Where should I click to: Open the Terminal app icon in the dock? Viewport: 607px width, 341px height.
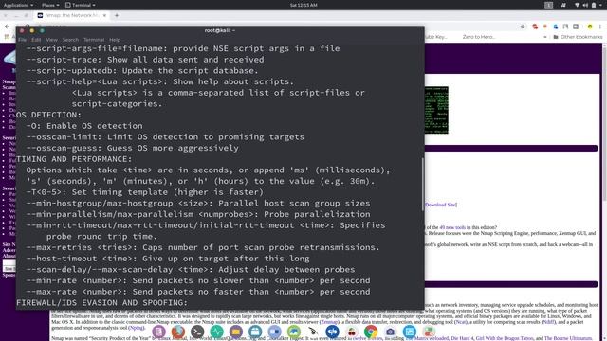[197, 332]
